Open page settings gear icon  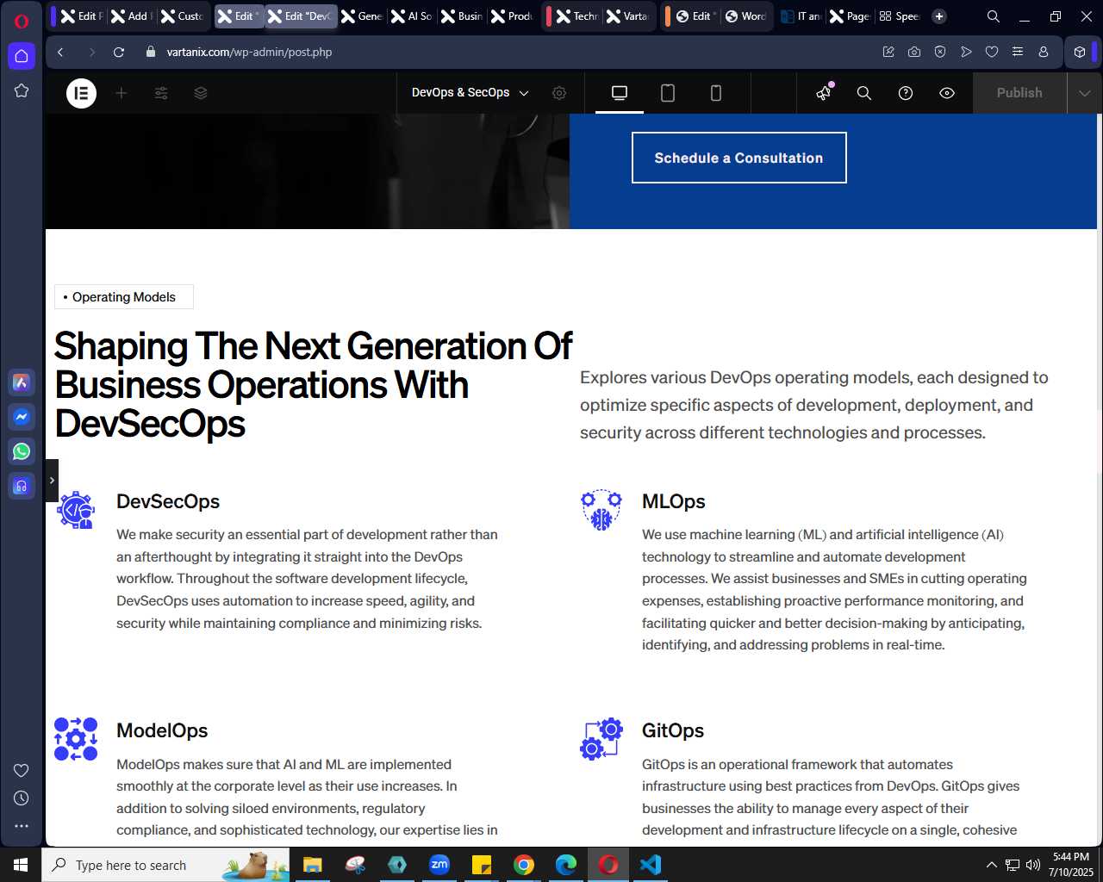[x=559, y=93]
